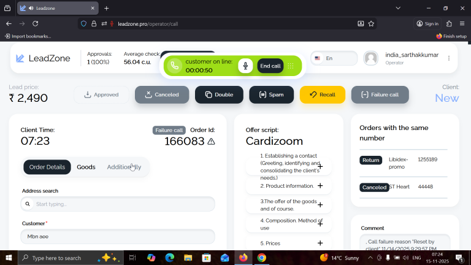
Task: Mark the lead as Canceled
Action: point(162,94)
